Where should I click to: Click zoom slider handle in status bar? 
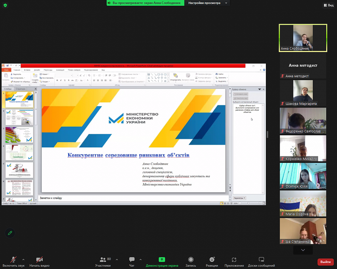[249, 203]
